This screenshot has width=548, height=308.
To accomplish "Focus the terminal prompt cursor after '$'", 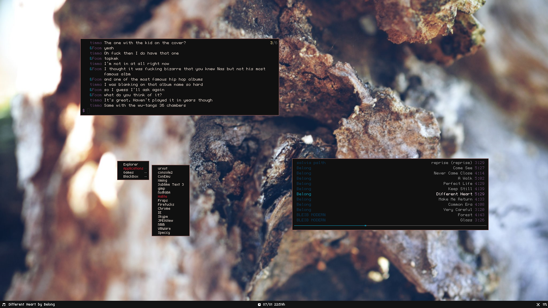I will tap(88, 111).
